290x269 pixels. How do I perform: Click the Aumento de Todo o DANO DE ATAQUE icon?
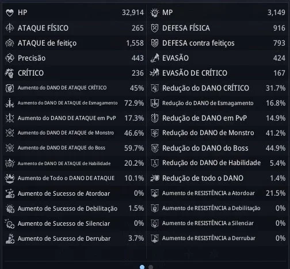pyautogui.click(x=10, y=178)
